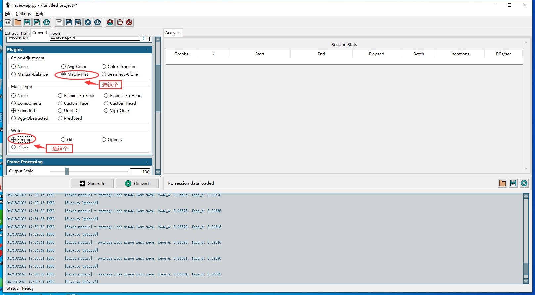This screenshot has height=295, width=535.
Task: Click the red Extract person icon in toolbar
Action: coord(110,22)
